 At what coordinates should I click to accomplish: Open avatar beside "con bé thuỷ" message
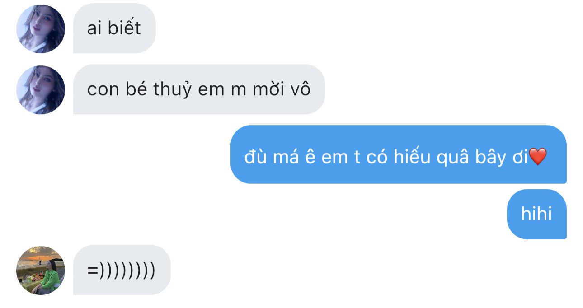(41, 89)
